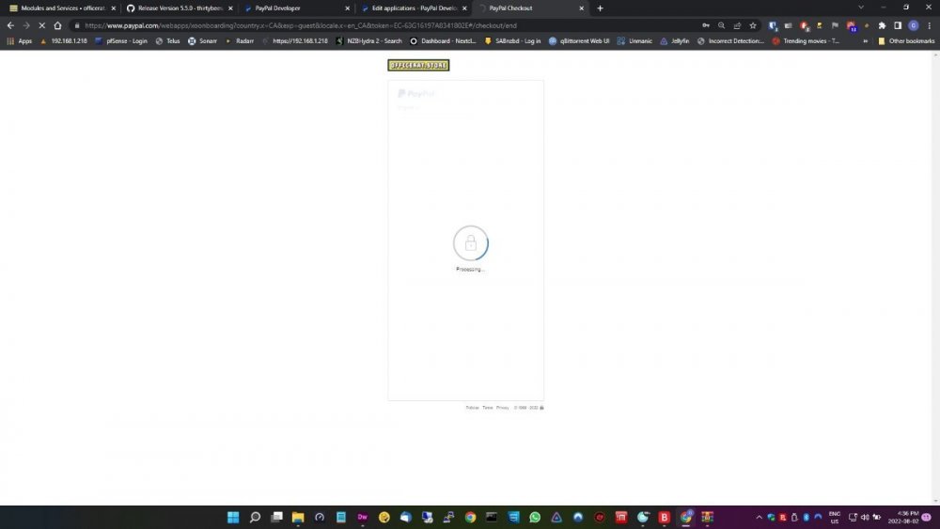Viewport: 940px width, 529px height.
Task: Click the address bar URL field
Action: (376, 25)
